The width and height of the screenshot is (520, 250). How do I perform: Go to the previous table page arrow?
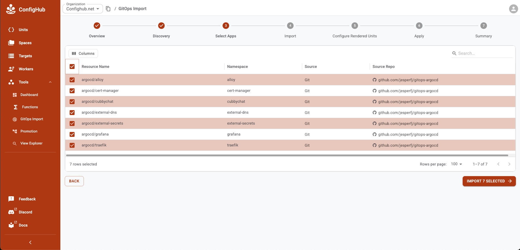pyautogui.click(x=498, y=164)
